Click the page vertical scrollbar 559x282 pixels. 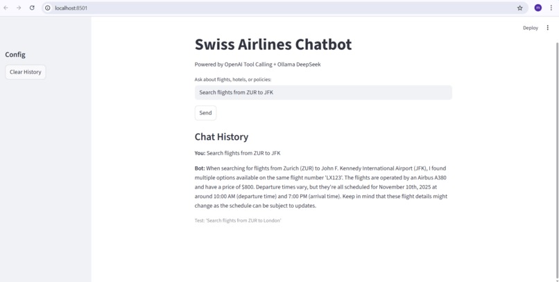click(x=556, y=160)
